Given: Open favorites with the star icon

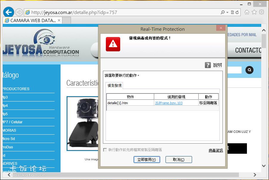Looking at the screenshot, I should 254,12.
